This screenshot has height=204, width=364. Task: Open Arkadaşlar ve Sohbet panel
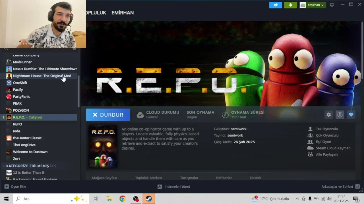click(340, 187)
